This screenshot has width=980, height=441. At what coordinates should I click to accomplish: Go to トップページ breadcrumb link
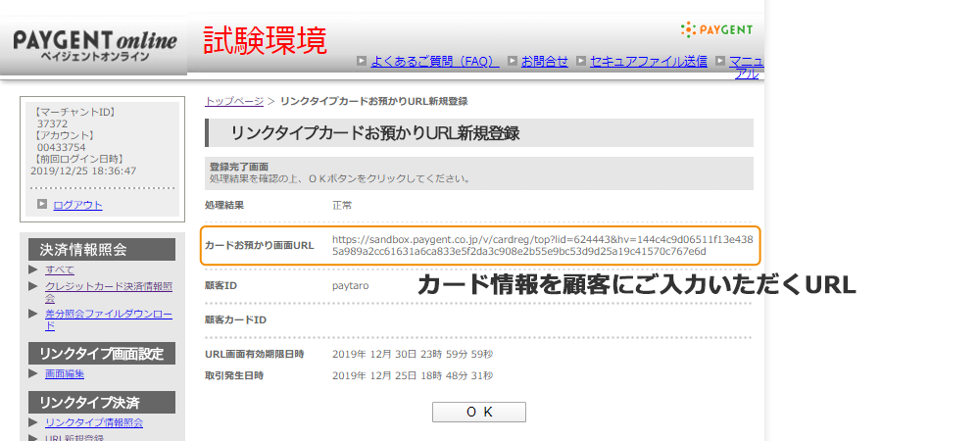coord(234,101)
